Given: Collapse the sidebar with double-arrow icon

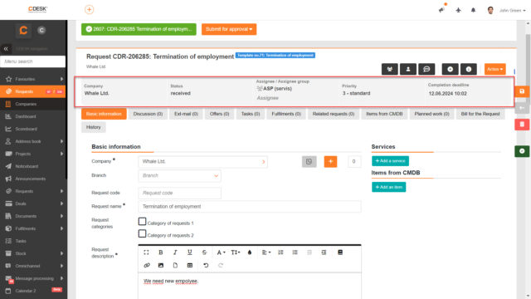Looking at the screenshot, I should pyautogui.click(x=6, y=49).
